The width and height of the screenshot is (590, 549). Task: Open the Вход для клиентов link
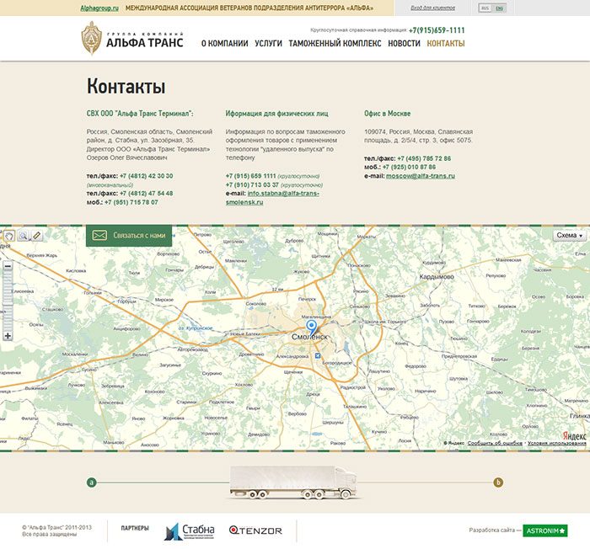pyautogui.click(x=432, y=8)
